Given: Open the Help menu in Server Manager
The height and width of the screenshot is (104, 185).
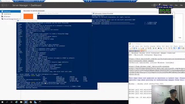Looking at the screenshot, I should [x=181, y=5].
